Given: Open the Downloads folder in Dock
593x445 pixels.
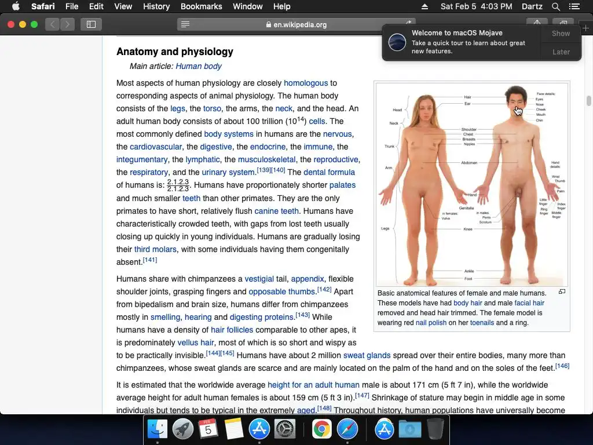Looking at the screenshot, I should (409, 429).
